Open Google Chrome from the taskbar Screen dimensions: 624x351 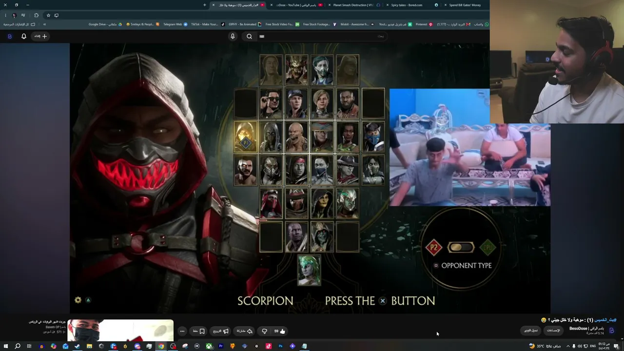(x=161, y=346)
